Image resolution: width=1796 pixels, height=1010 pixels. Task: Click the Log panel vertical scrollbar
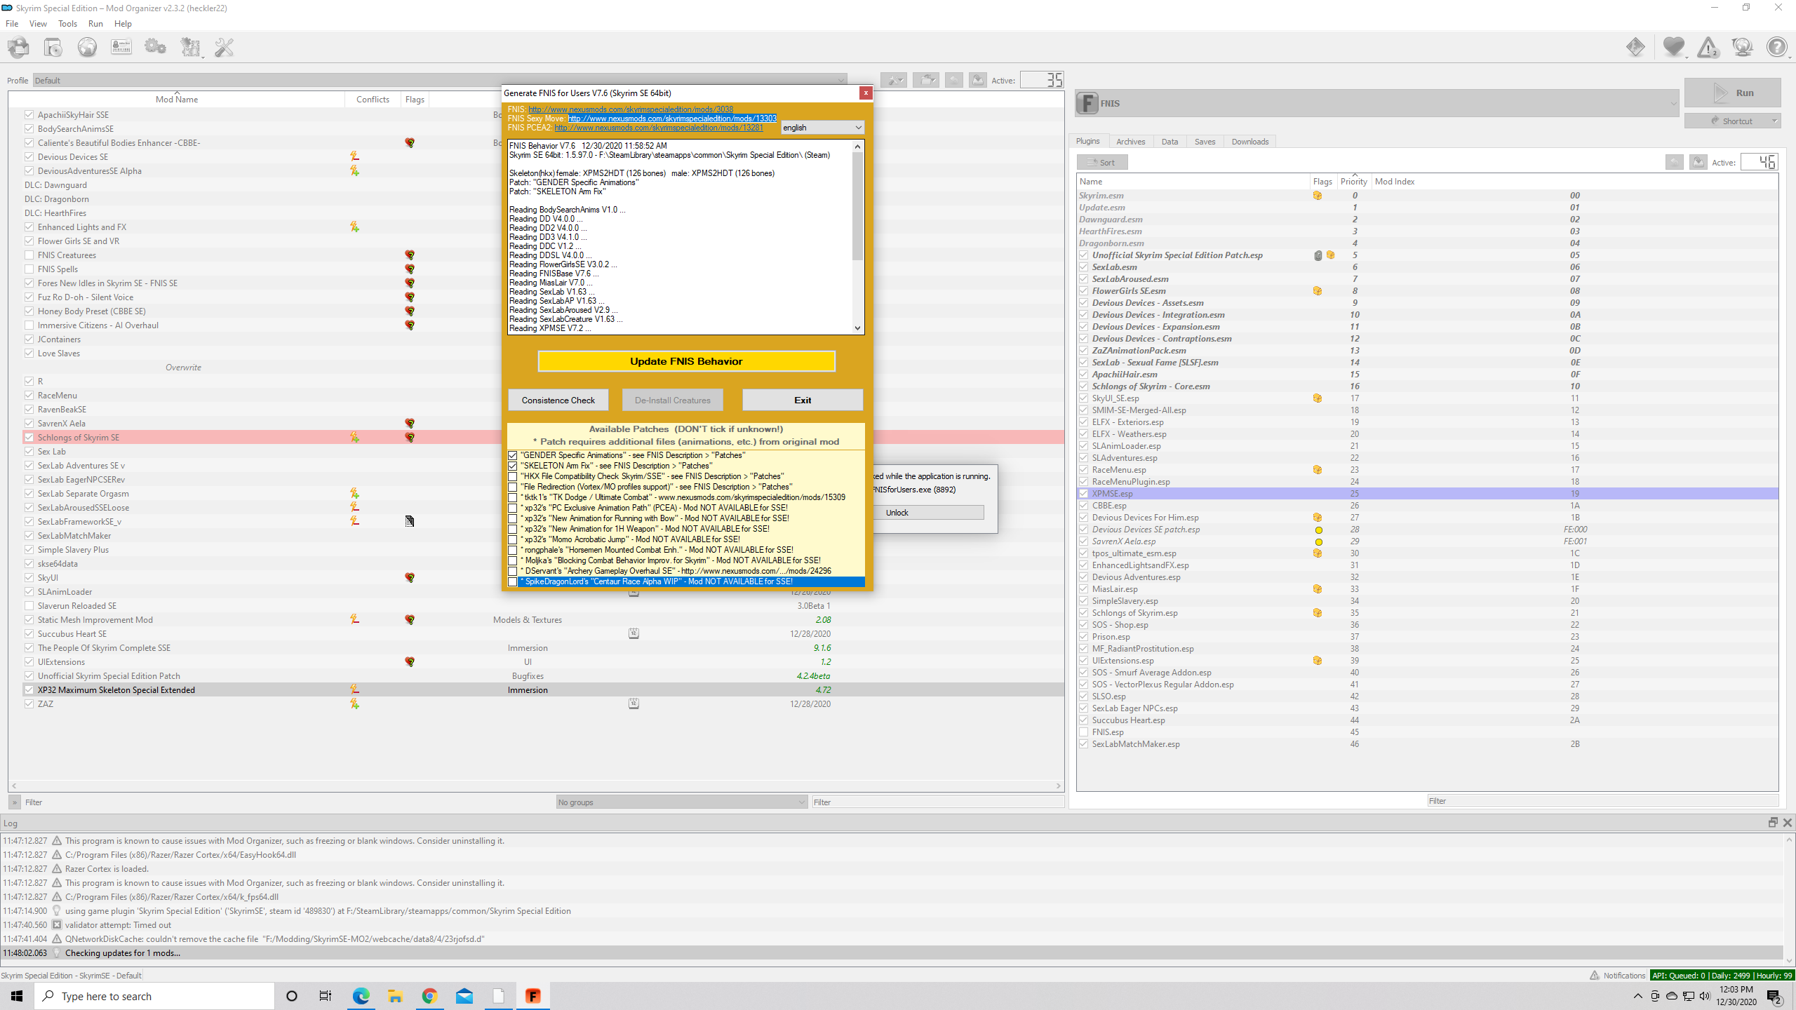coord(1790,900)
